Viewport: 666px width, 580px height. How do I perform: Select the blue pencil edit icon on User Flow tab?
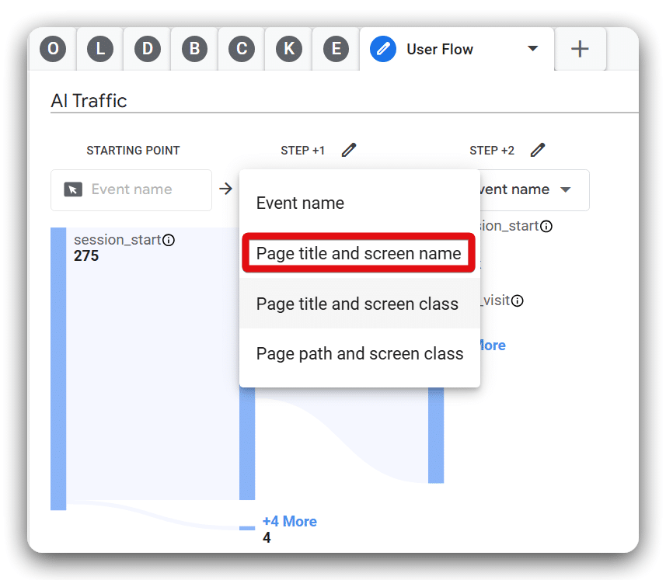click(x=382, y=48)
